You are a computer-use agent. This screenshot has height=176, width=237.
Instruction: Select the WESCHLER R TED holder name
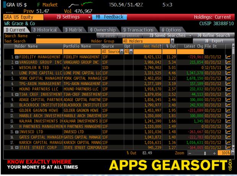click(34, 68)
